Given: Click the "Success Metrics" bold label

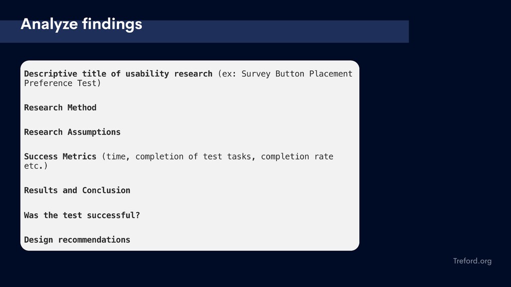Looking at the screenshot, I should click(x=60, y=156).
